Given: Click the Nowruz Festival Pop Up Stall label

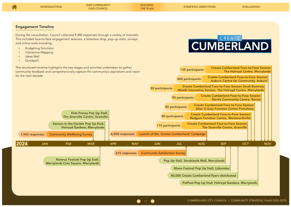Looking at the screenshot, I should (72, 161).
